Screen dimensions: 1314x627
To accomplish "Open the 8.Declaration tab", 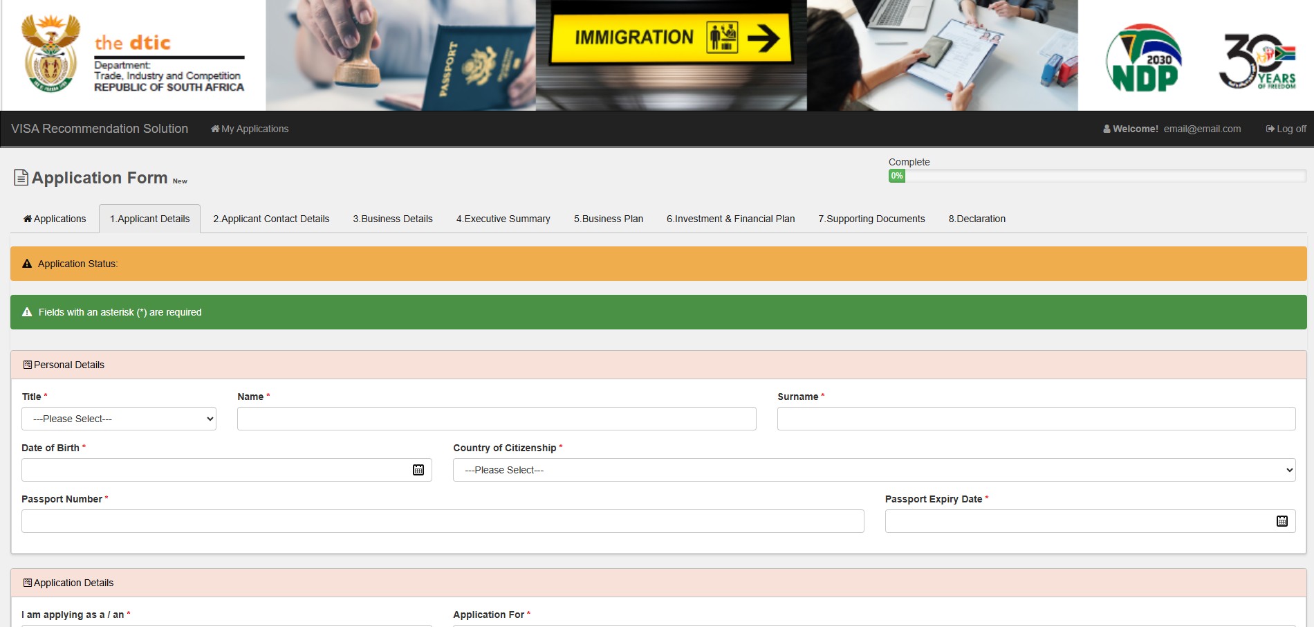I will click(977, 219).
